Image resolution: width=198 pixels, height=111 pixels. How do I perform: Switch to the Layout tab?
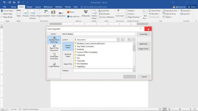38,7
